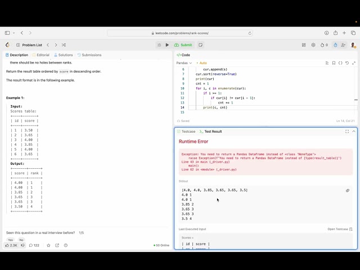This screenshot has width=360, height=270.
Task: Maximize the test result panel
Action: [x=347, y=131]
